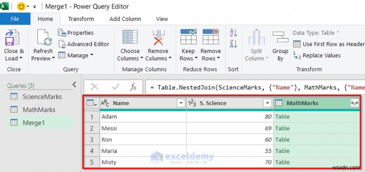The image size is (365, 172).
Task: Select the S. Science column header
Action: (230, 103)
